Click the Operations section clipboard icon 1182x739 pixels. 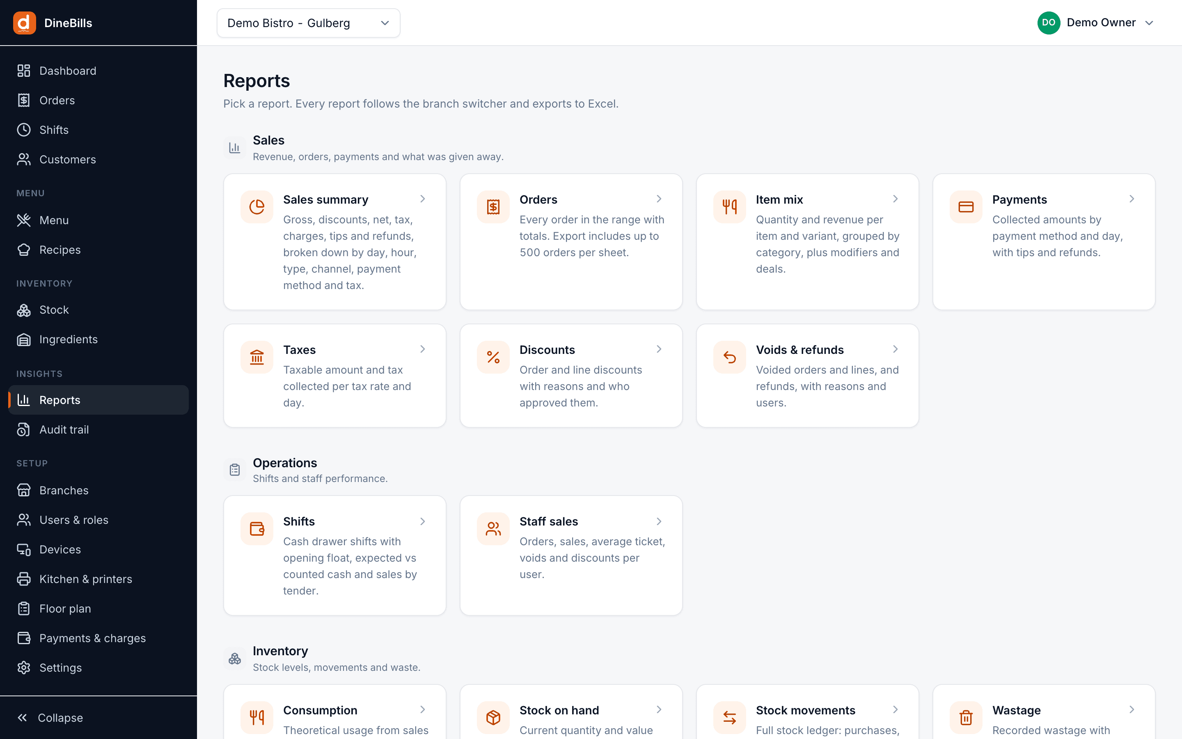pos(235,470)
